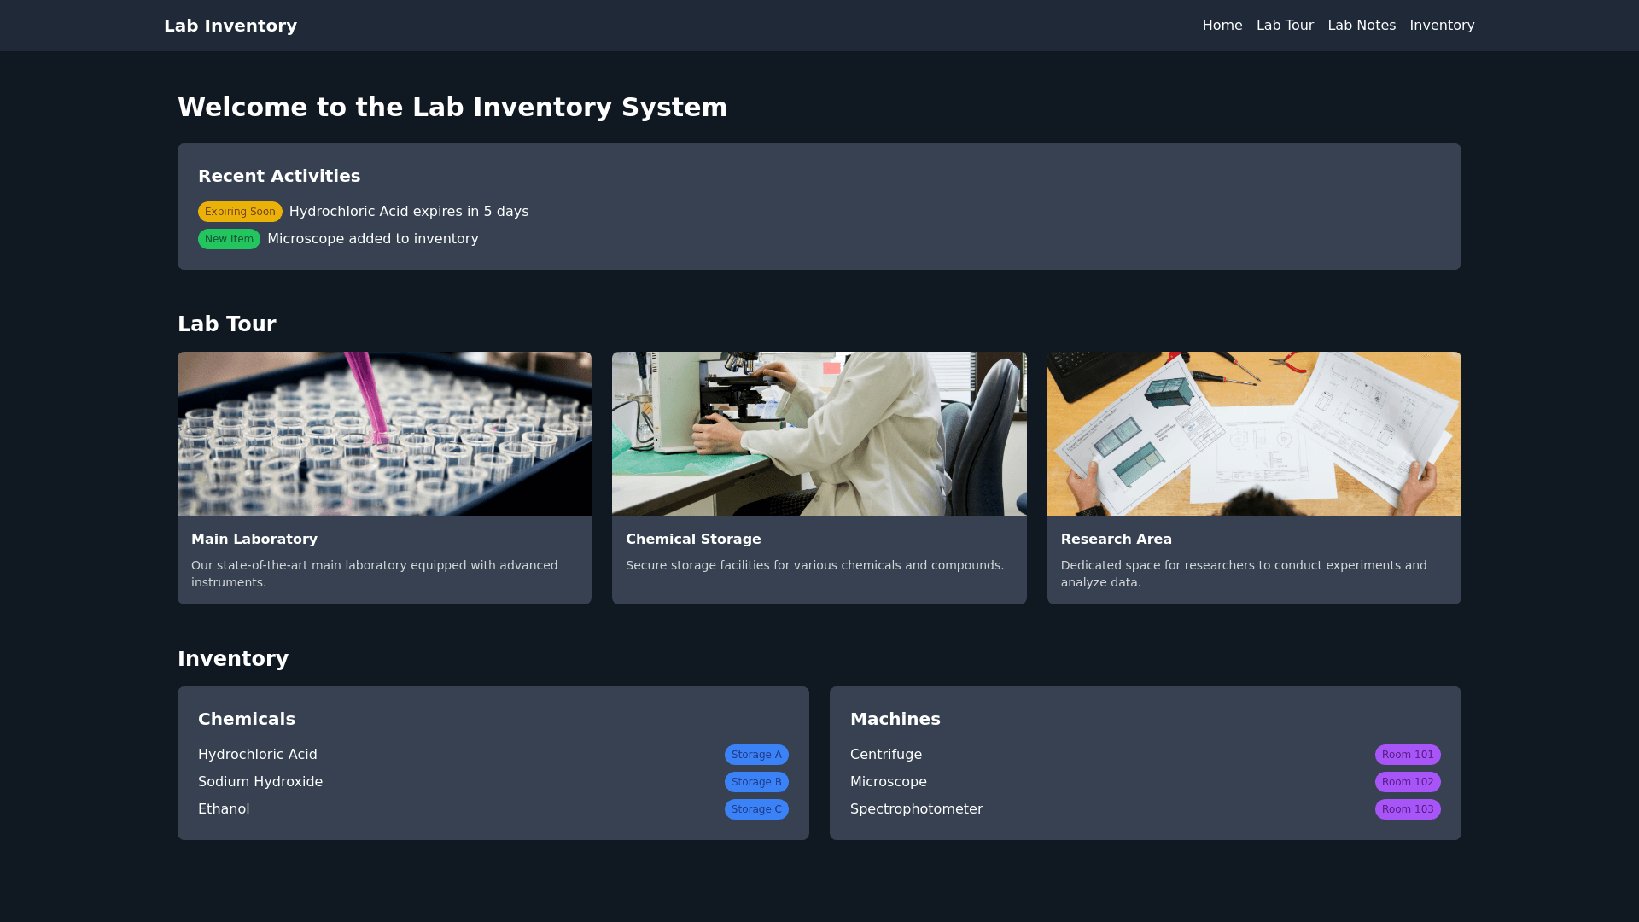Click the Main Laboratory card title
Screen dimensions: 1639x922
point(254,540)
